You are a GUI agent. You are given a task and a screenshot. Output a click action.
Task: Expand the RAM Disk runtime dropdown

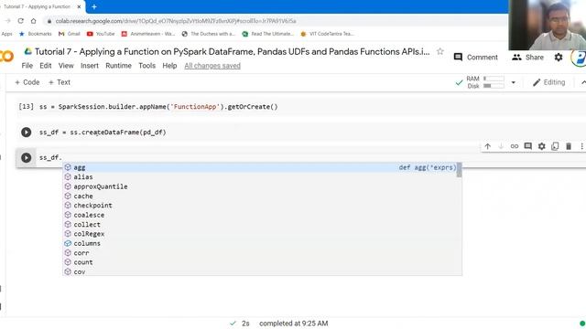[x=513, y=82]
